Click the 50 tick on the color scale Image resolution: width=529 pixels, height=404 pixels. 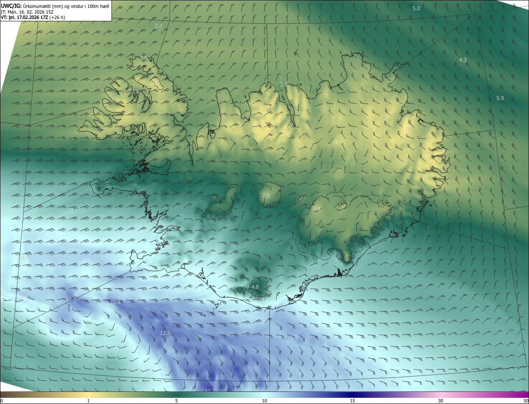526,401
